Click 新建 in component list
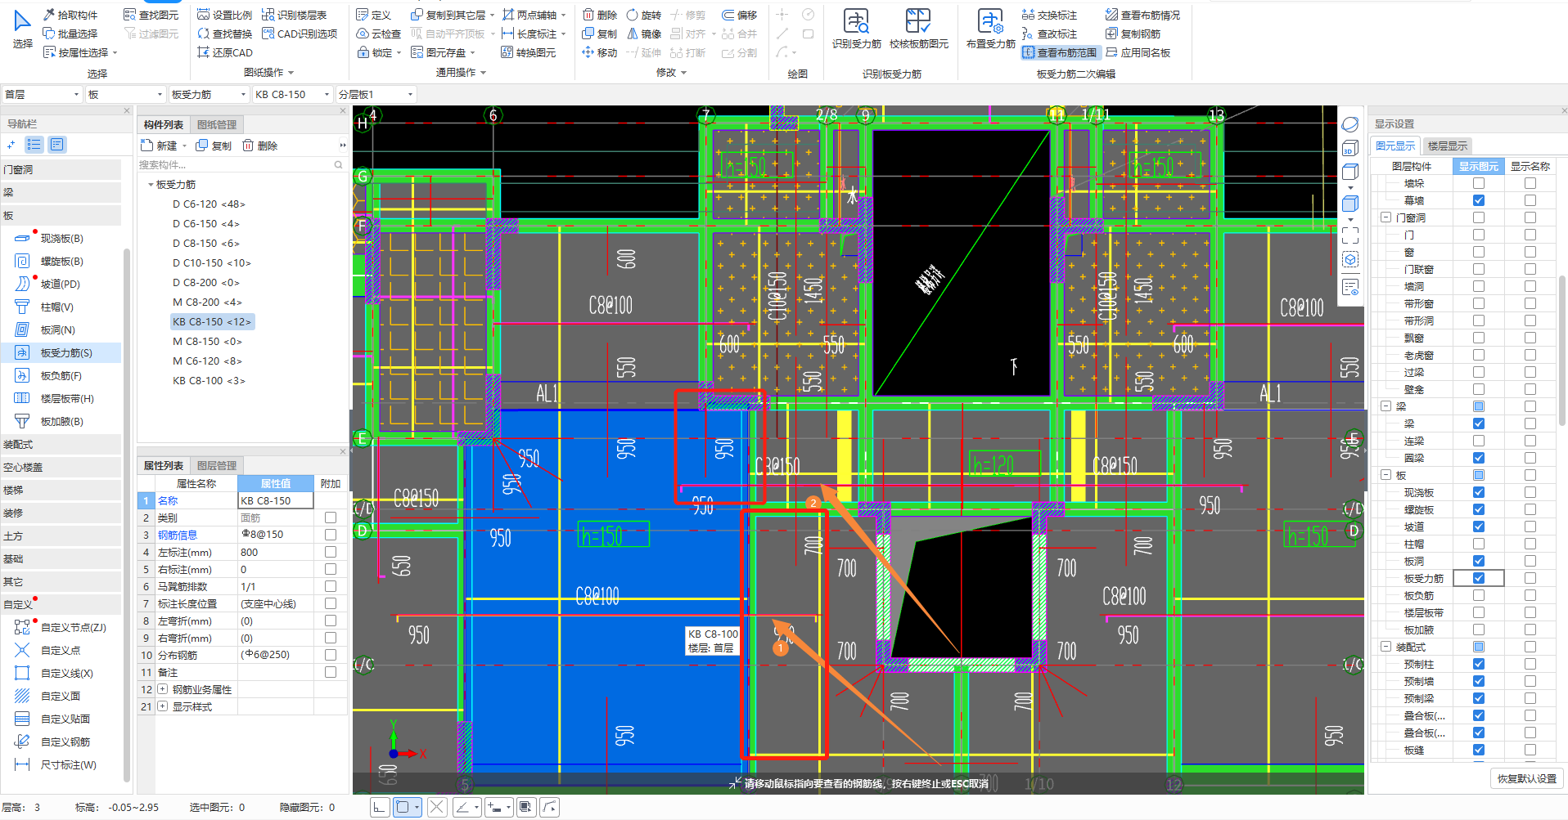Image resolution: width=1568 pixels, height=820 pixels. 160,146
